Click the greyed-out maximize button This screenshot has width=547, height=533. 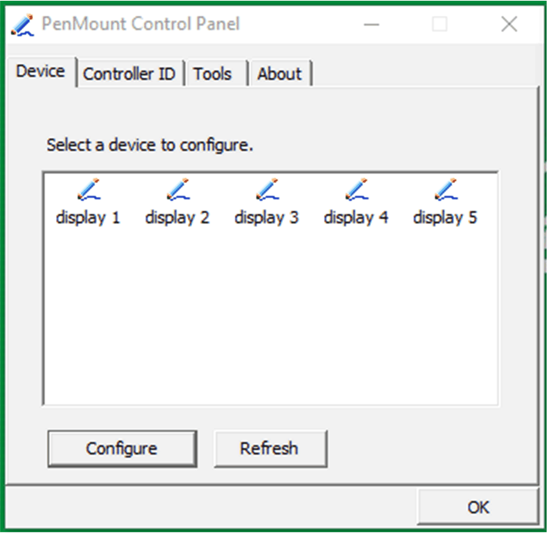(440, 25)
